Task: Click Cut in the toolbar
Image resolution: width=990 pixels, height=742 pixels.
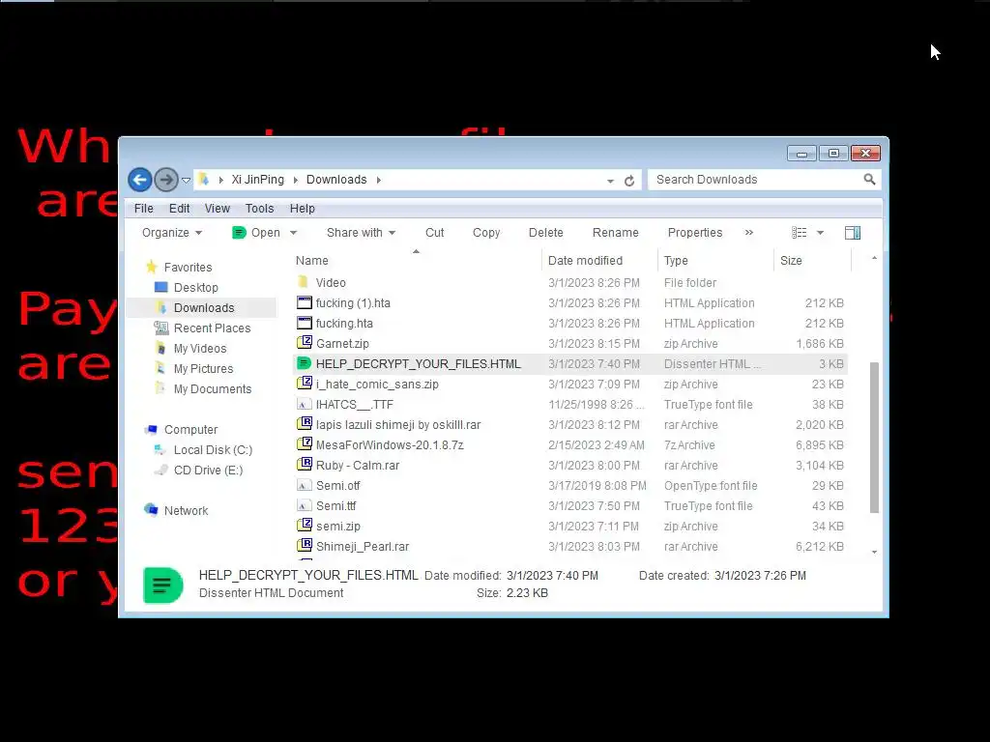Action: tap(434, 233)
